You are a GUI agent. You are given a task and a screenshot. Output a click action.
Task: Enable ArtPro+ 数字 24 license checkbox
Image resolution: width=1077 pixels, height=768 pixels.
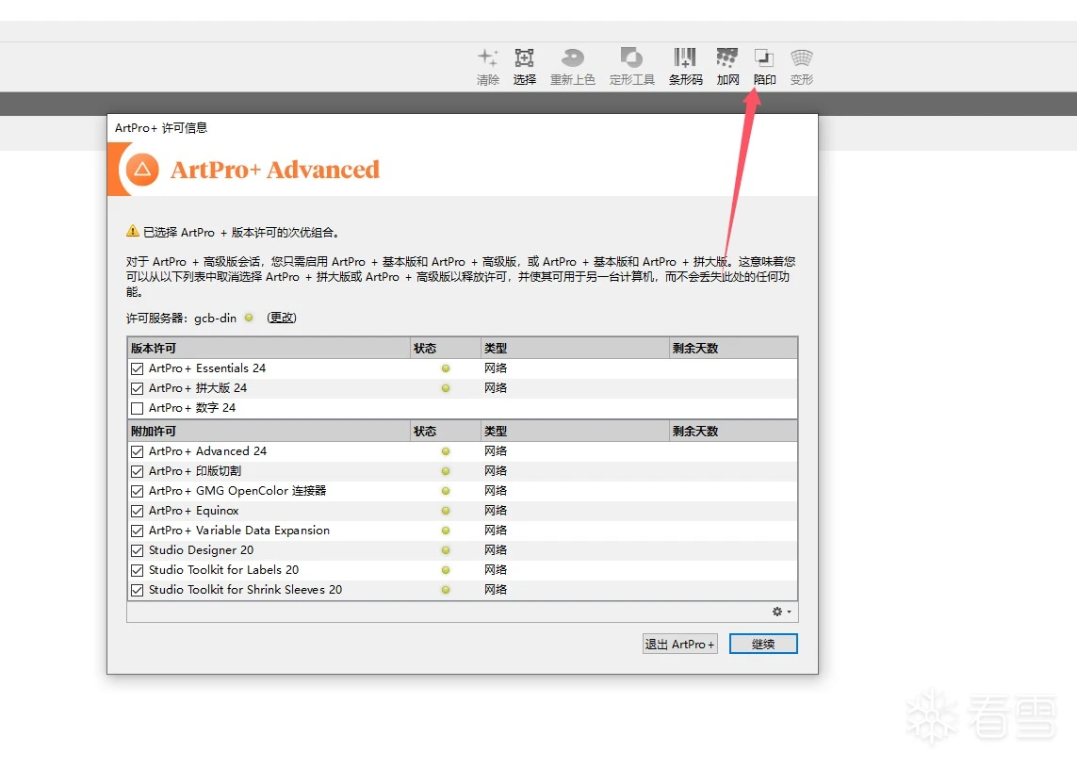pos(138,408)
